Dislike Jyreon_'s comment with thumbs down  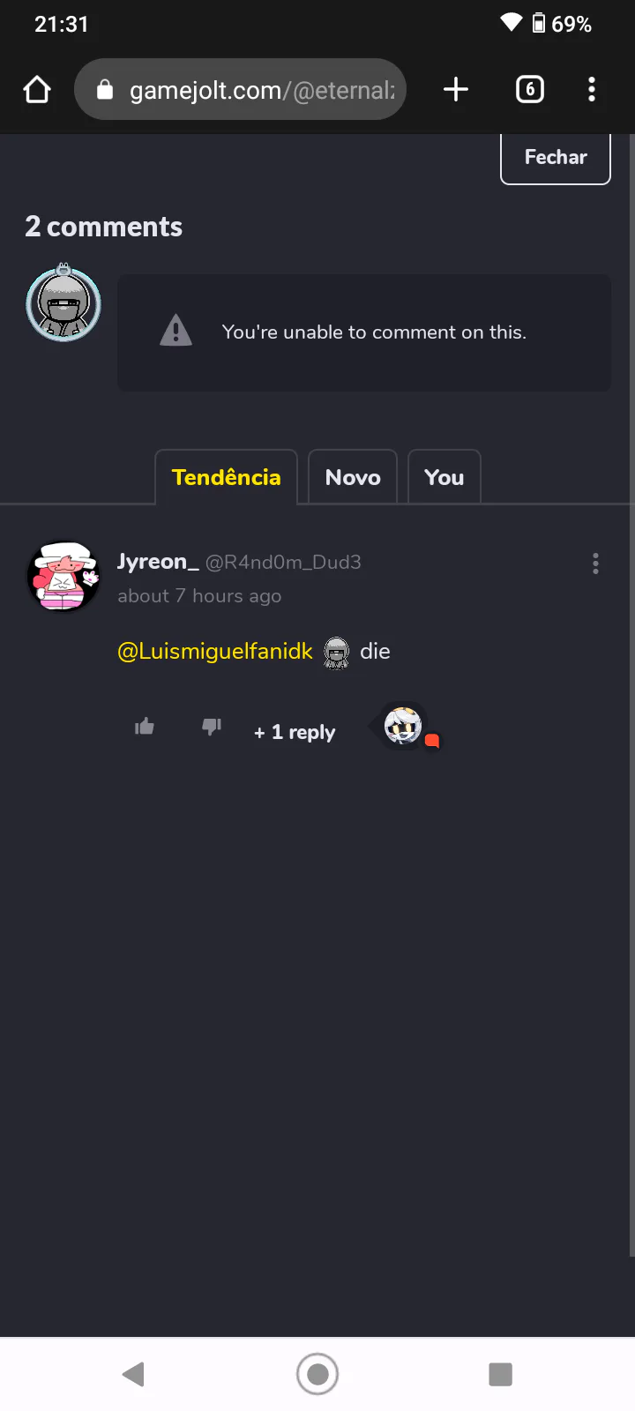[x=212, y=727]
